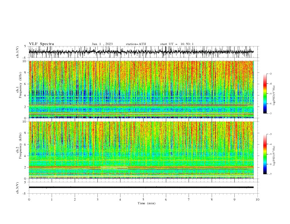Click the "-5" tick on the ch.3(V) axis
The image size is (290, 224).
[x=25, y=194]
